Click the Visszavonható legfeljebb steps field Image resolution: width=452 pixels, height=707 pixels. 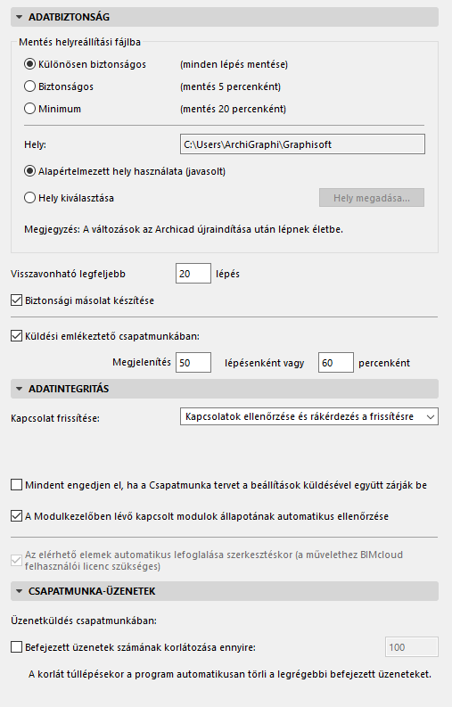coord(193,274)
